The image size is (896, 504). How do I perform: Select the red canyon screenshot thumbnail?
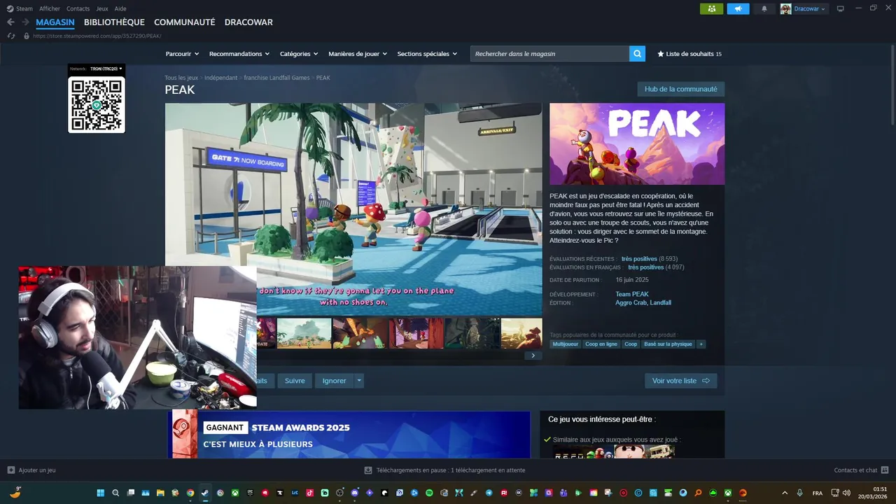(416, 333)
